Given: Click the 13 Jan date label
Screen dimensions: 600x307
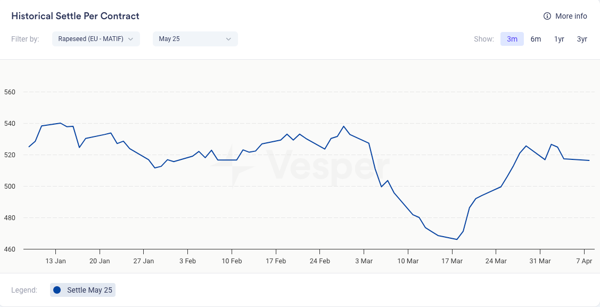Looking at the screenshot, I should (55, 261).
